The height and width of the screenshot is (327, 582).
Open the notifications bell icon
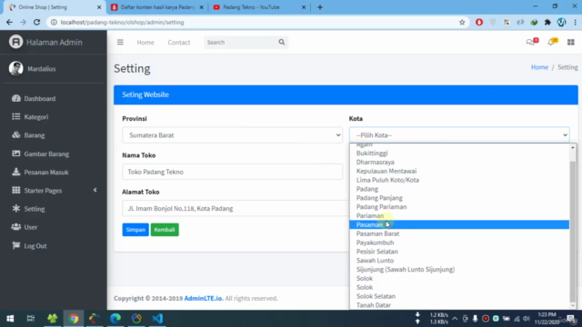[551, 43]
